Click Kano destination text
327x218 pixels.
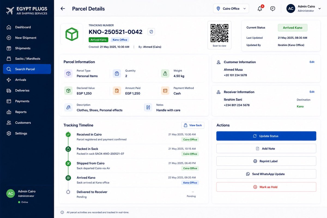[300, 107]
